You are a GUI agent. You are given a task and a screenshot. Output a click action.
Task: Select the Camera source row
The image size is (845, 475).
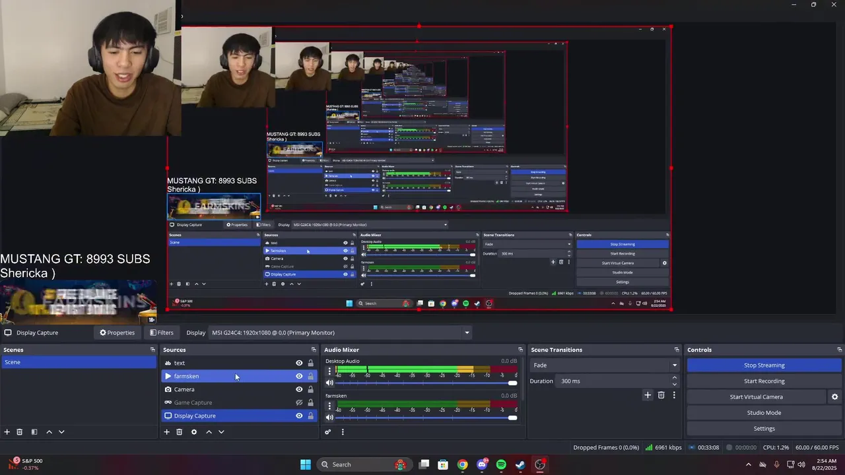[x=240, y=389]
